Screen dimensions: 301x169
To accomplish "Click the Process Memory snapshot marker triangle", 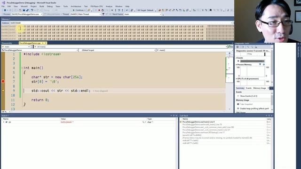I will pos(260,65).
